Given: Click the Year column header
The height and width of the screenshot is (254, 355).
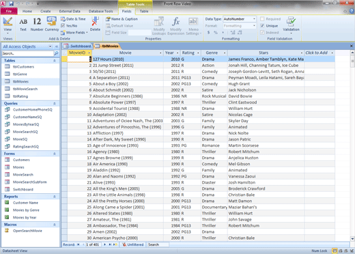Looking at the screenshot, I should (x=171, y=53).
